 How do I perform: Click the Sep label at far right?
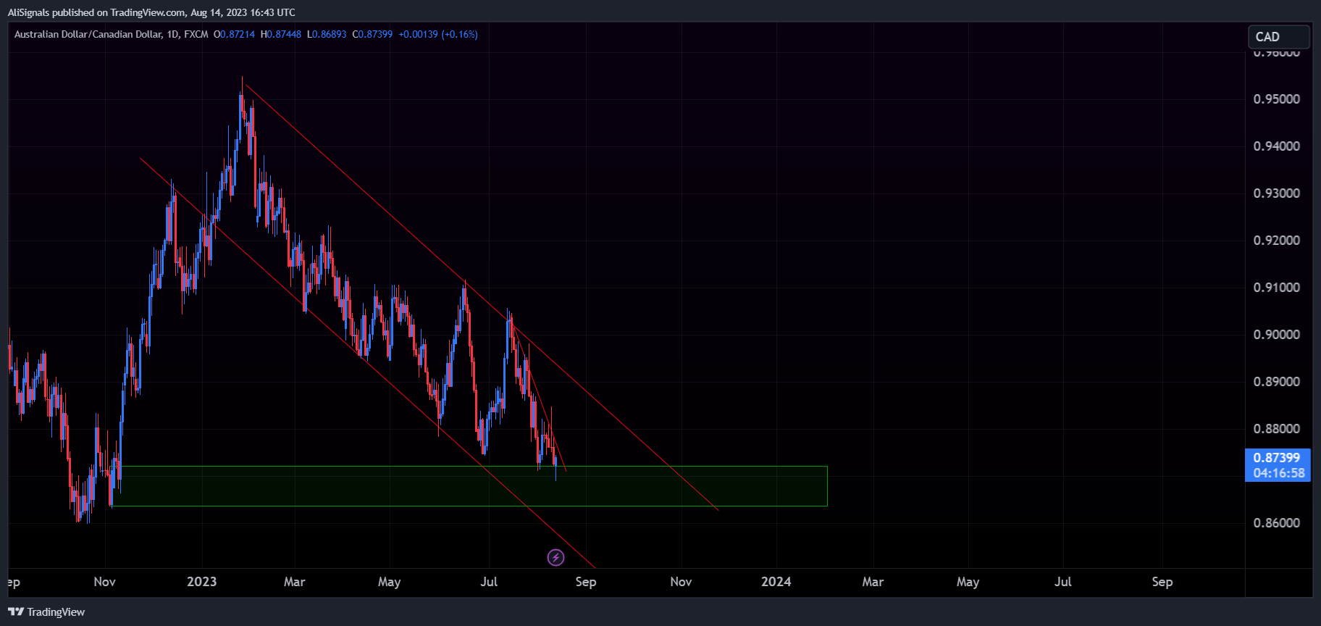click(1162, 582)
